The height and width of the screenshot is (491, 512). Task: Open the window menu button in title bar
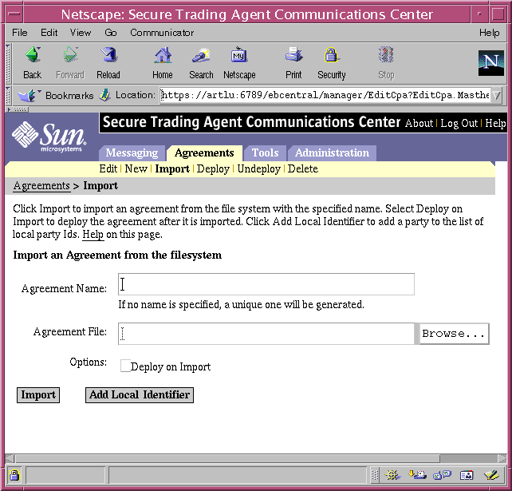[14, 14]
